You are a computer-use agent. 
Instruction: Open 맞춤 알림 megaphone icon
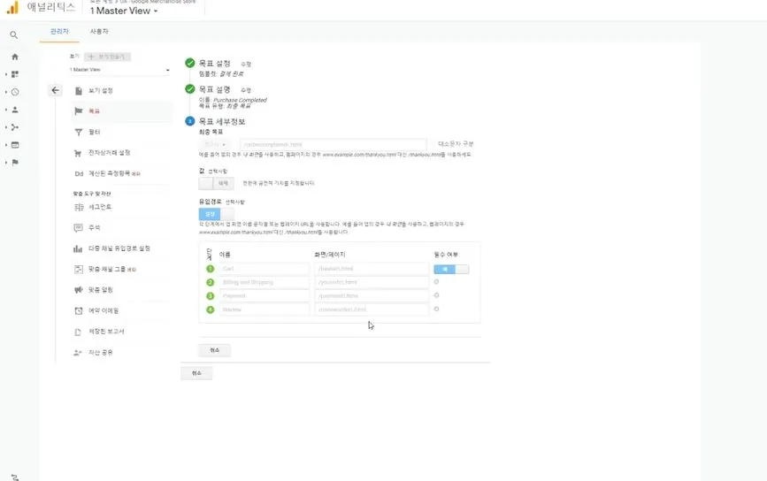78,290
